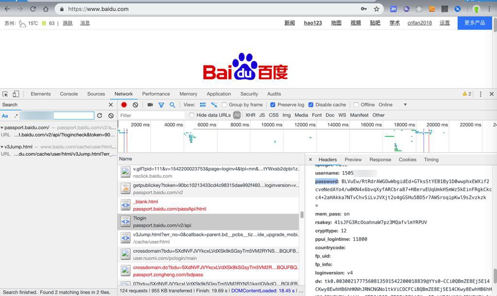
Task: Close the Search side panel
Action: (x=111, y=105)
